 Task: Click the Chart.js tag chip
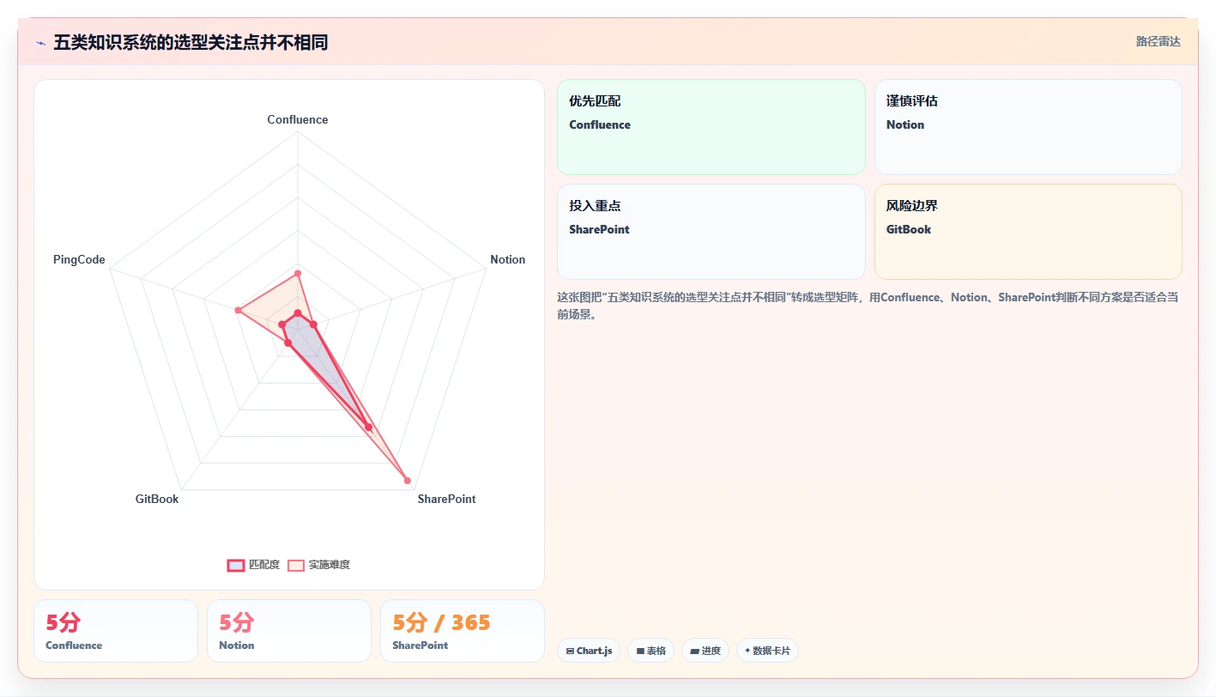pos(589,651)
